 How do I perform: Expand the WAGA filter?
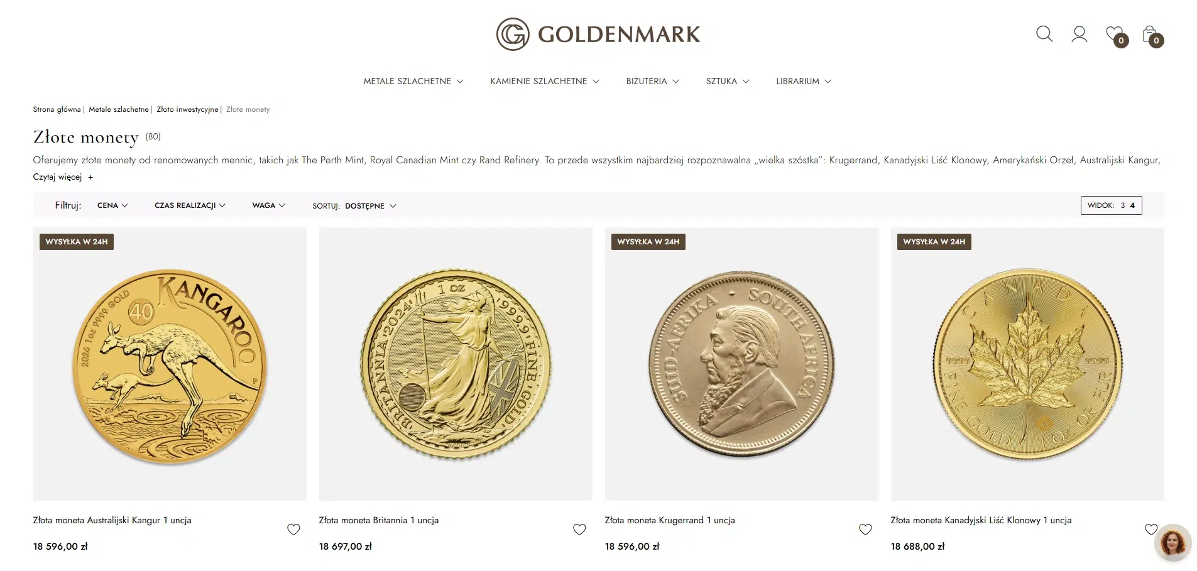coord(268,205)
